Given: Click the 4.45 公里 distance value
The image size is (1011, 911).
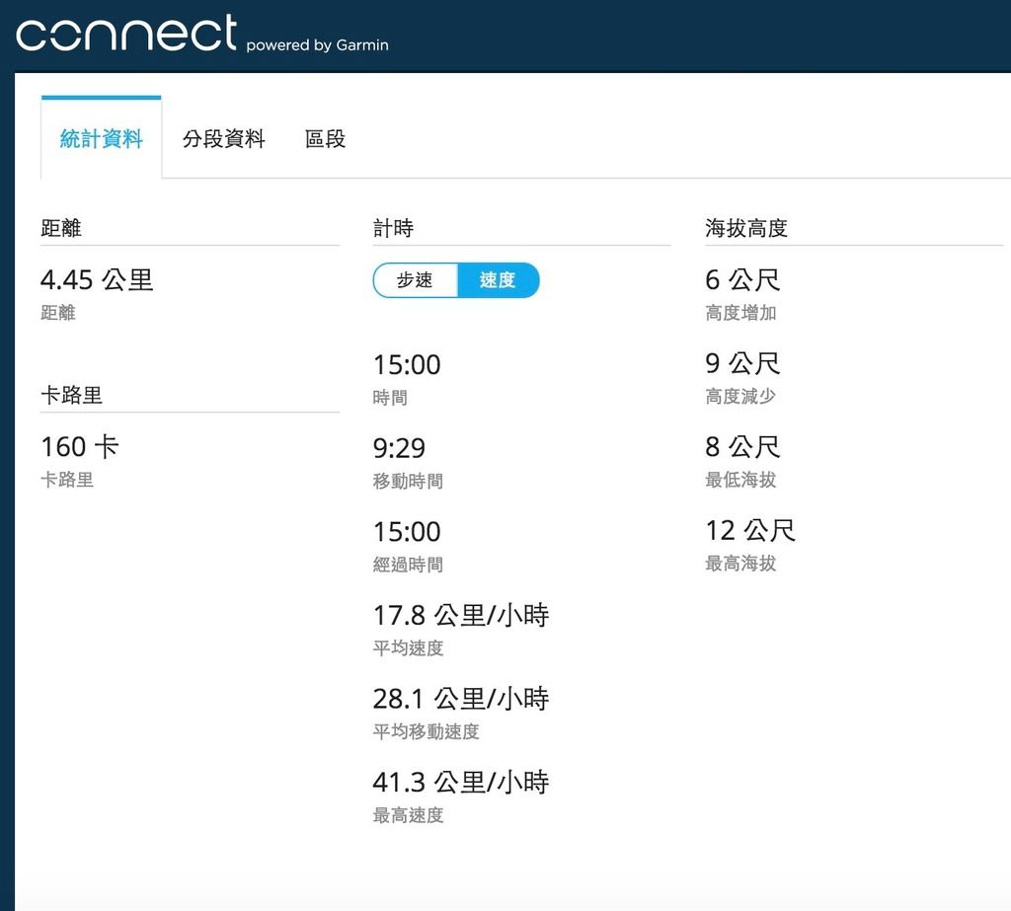Looking at the screenshot, I should pyautogui.click(x=97, y=279).
